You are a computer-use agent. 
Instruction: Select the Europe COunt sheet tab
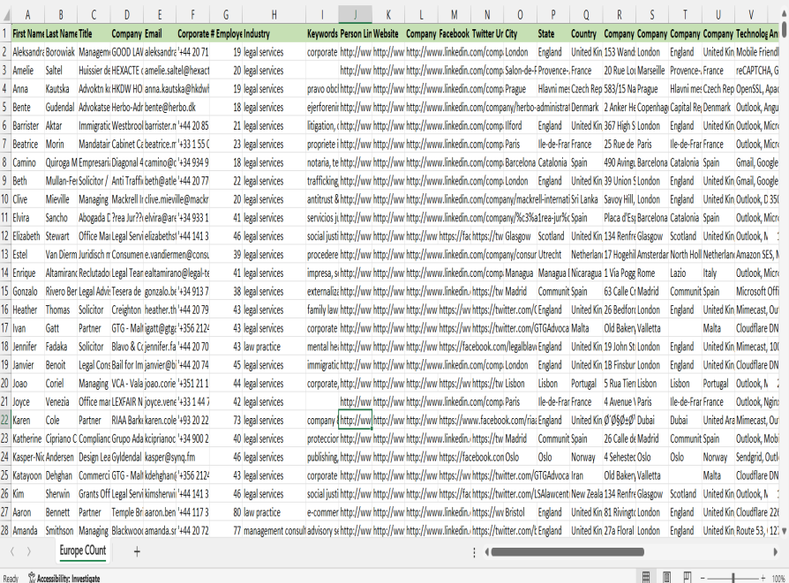pos(83,550)
